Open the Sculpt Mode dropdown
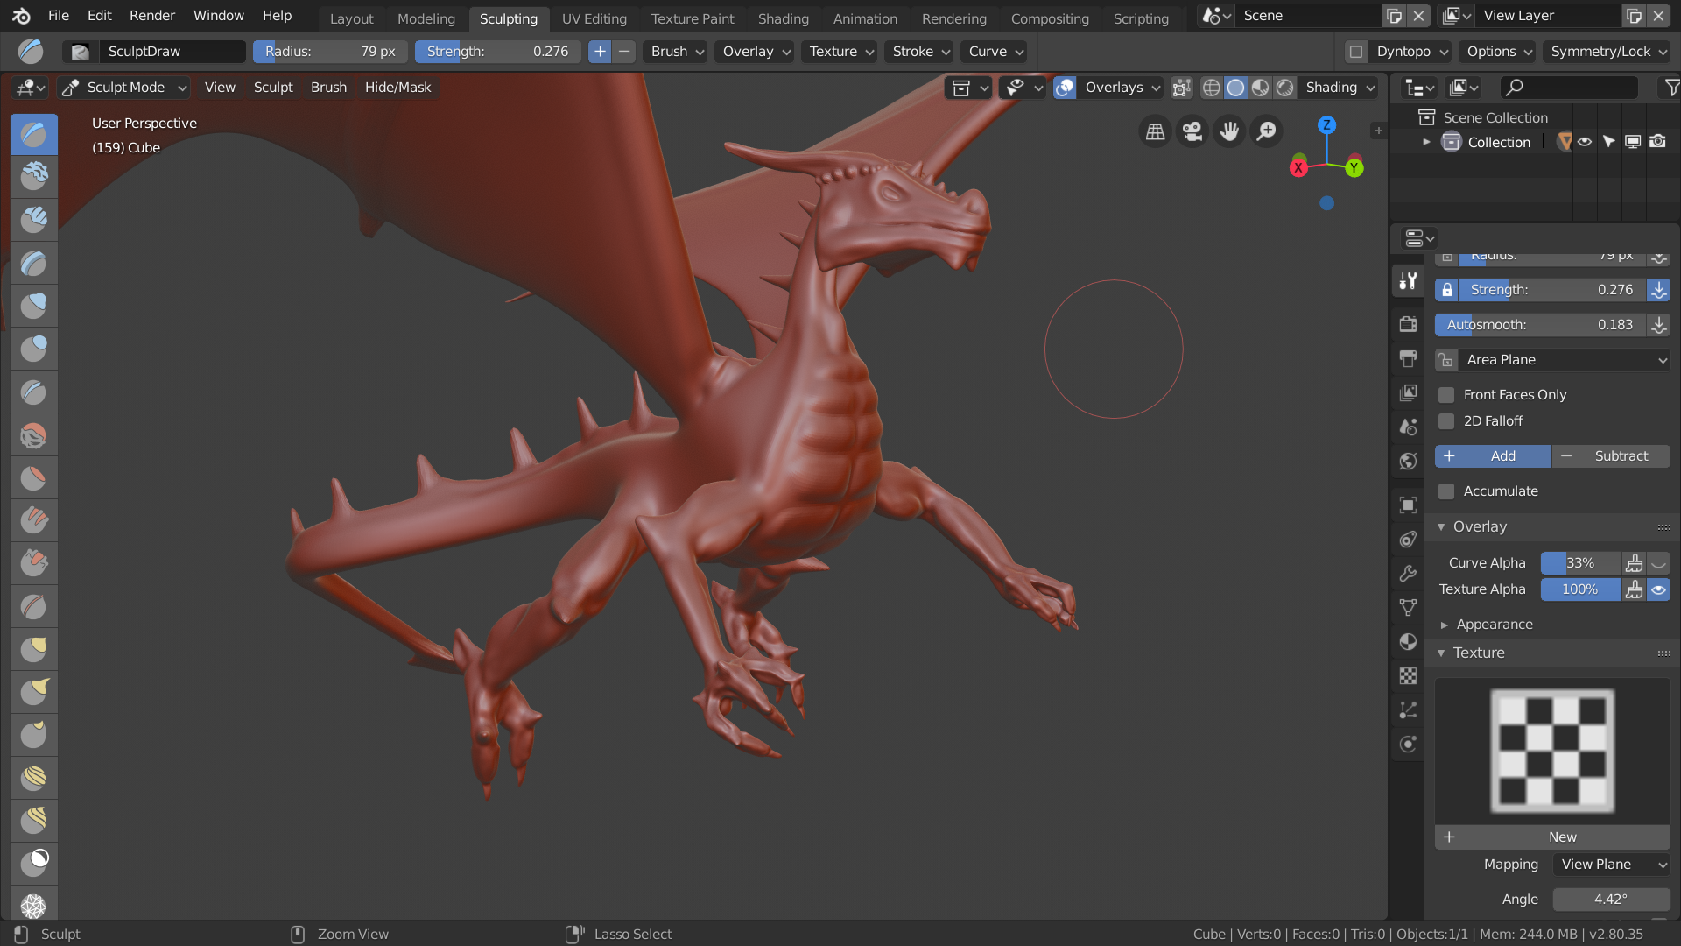This screenshot has width=1681, height=946. 124,88
